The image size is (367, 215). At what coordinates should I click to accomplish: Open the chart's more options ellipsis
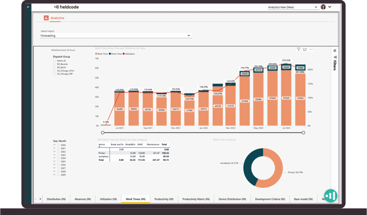click(311, 50)
